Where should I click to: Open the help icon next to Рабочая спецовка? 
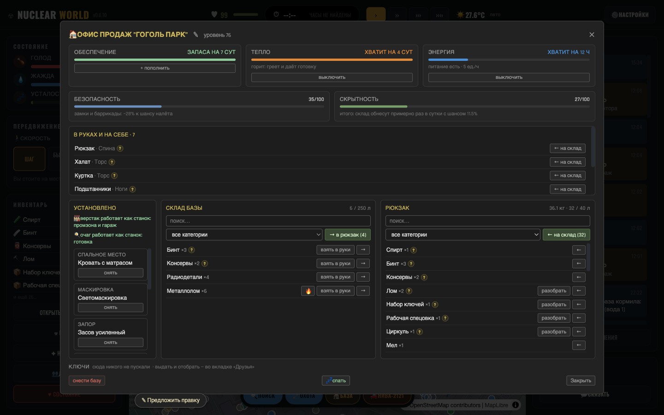pyautogui.click(x=445, y=318)
